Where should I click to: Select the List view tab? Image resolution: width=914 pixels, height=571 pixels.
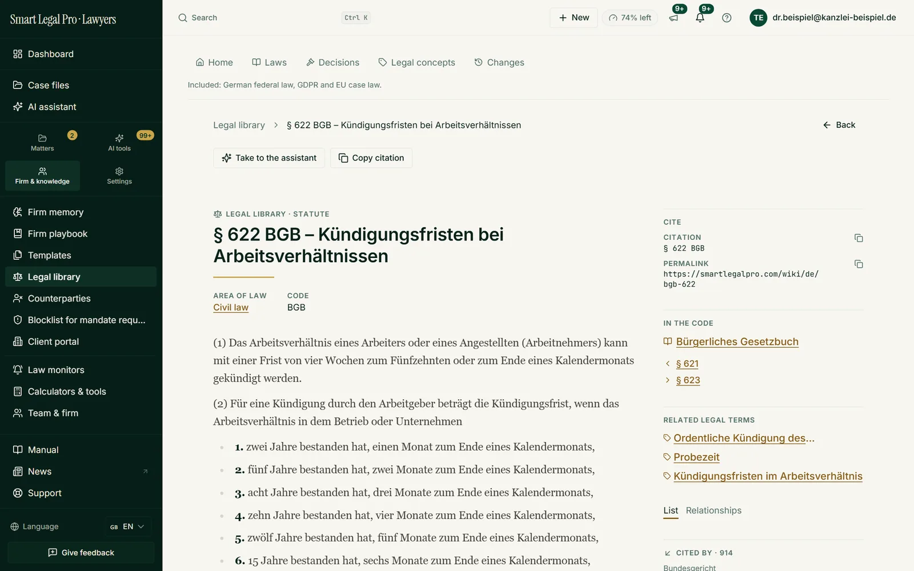671,510
